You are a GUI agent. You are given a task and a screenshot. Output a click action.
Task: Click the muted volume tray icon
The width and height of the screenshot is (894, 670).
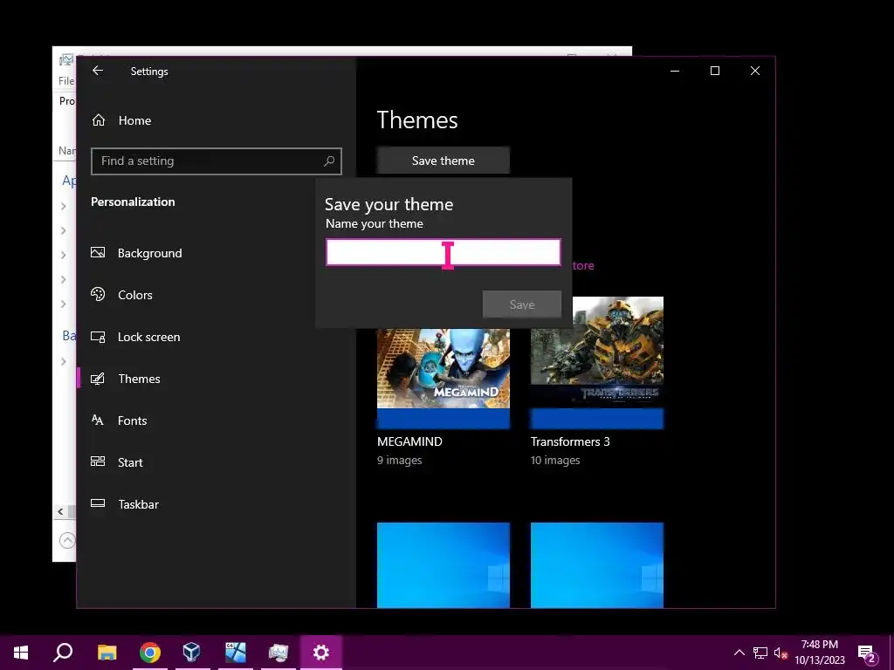coord(781,653)
